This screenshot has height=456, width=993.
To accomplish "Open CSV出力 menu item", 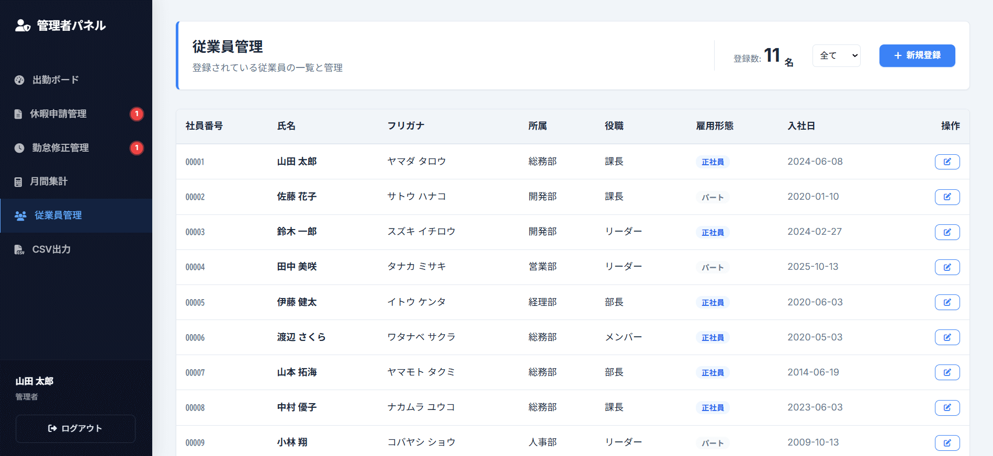I will [x=51, y=249].
